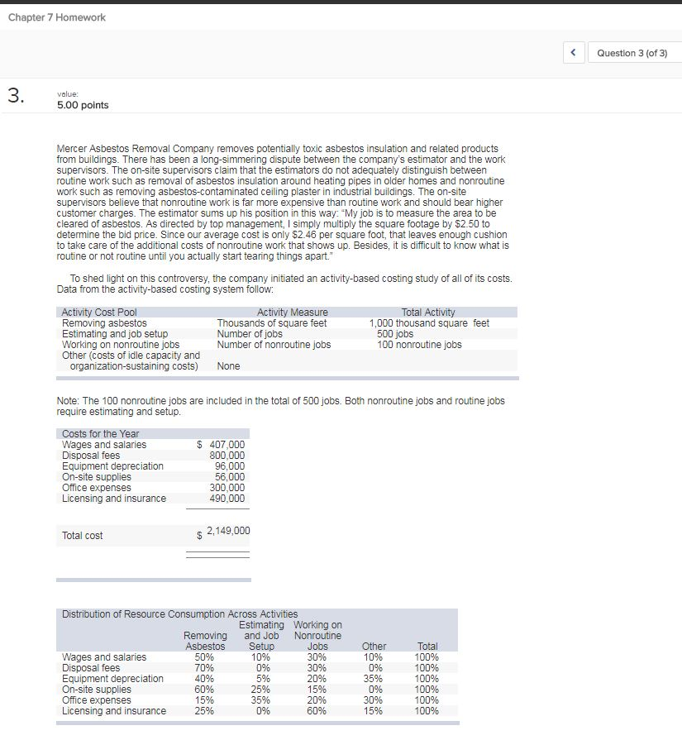Go to the previous question arrow
The height and width of the screenshot is (740, 682).
coord(574,53)
